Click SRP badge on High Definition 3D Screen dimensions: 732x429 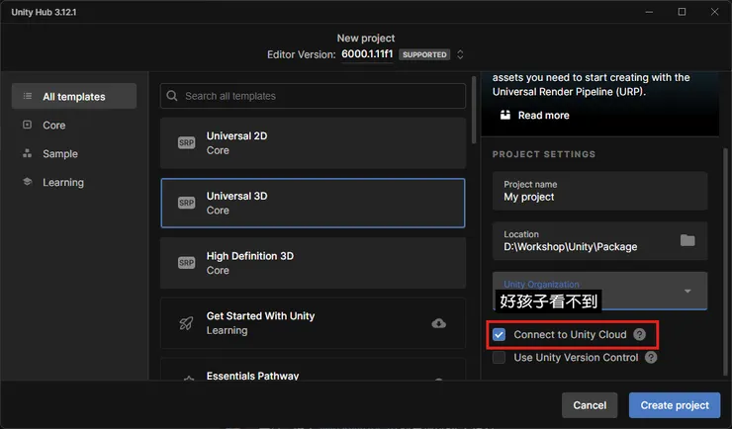click(186, 263)
